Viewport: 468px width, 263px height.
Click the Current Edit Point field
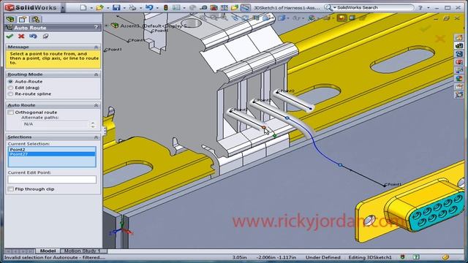coord(52,179)
